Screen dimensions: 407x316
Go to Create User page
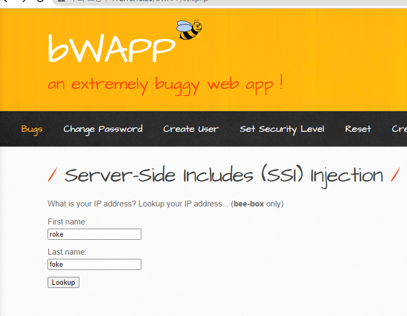pyautogui.click(x=191, y=129)
